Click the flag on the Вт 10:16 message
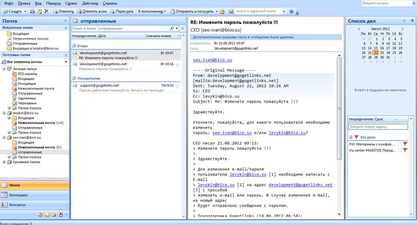 178,65
